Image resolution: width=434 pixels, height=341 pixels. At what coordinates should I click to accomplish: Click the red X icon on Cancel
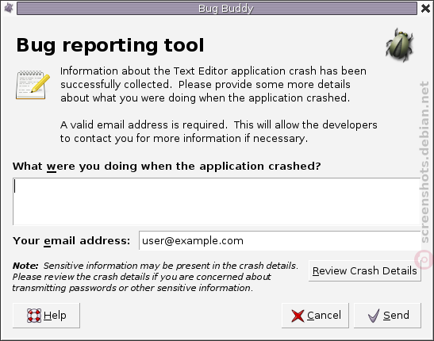point(298,316)
